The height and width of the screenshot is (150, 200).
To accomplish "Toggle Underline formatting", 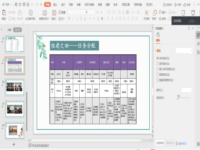I will [77, 19].
